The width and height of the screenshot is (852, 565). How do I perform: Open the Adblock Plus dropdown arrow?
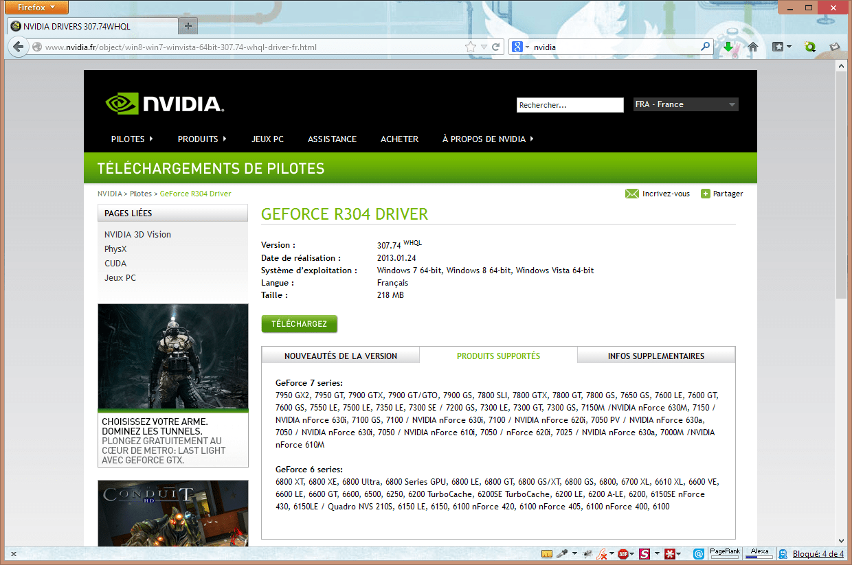click(x=633, y=553)
